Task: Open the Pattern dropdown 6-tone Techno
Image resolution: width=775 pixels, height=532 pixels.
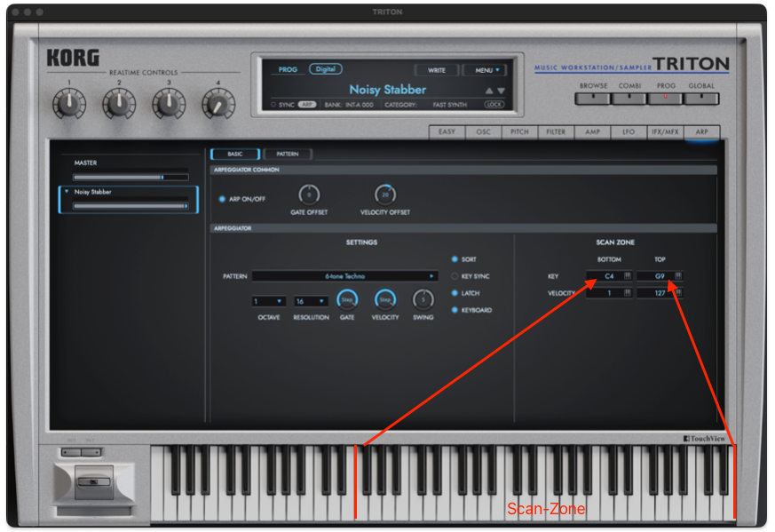Action: pos(345,276)
